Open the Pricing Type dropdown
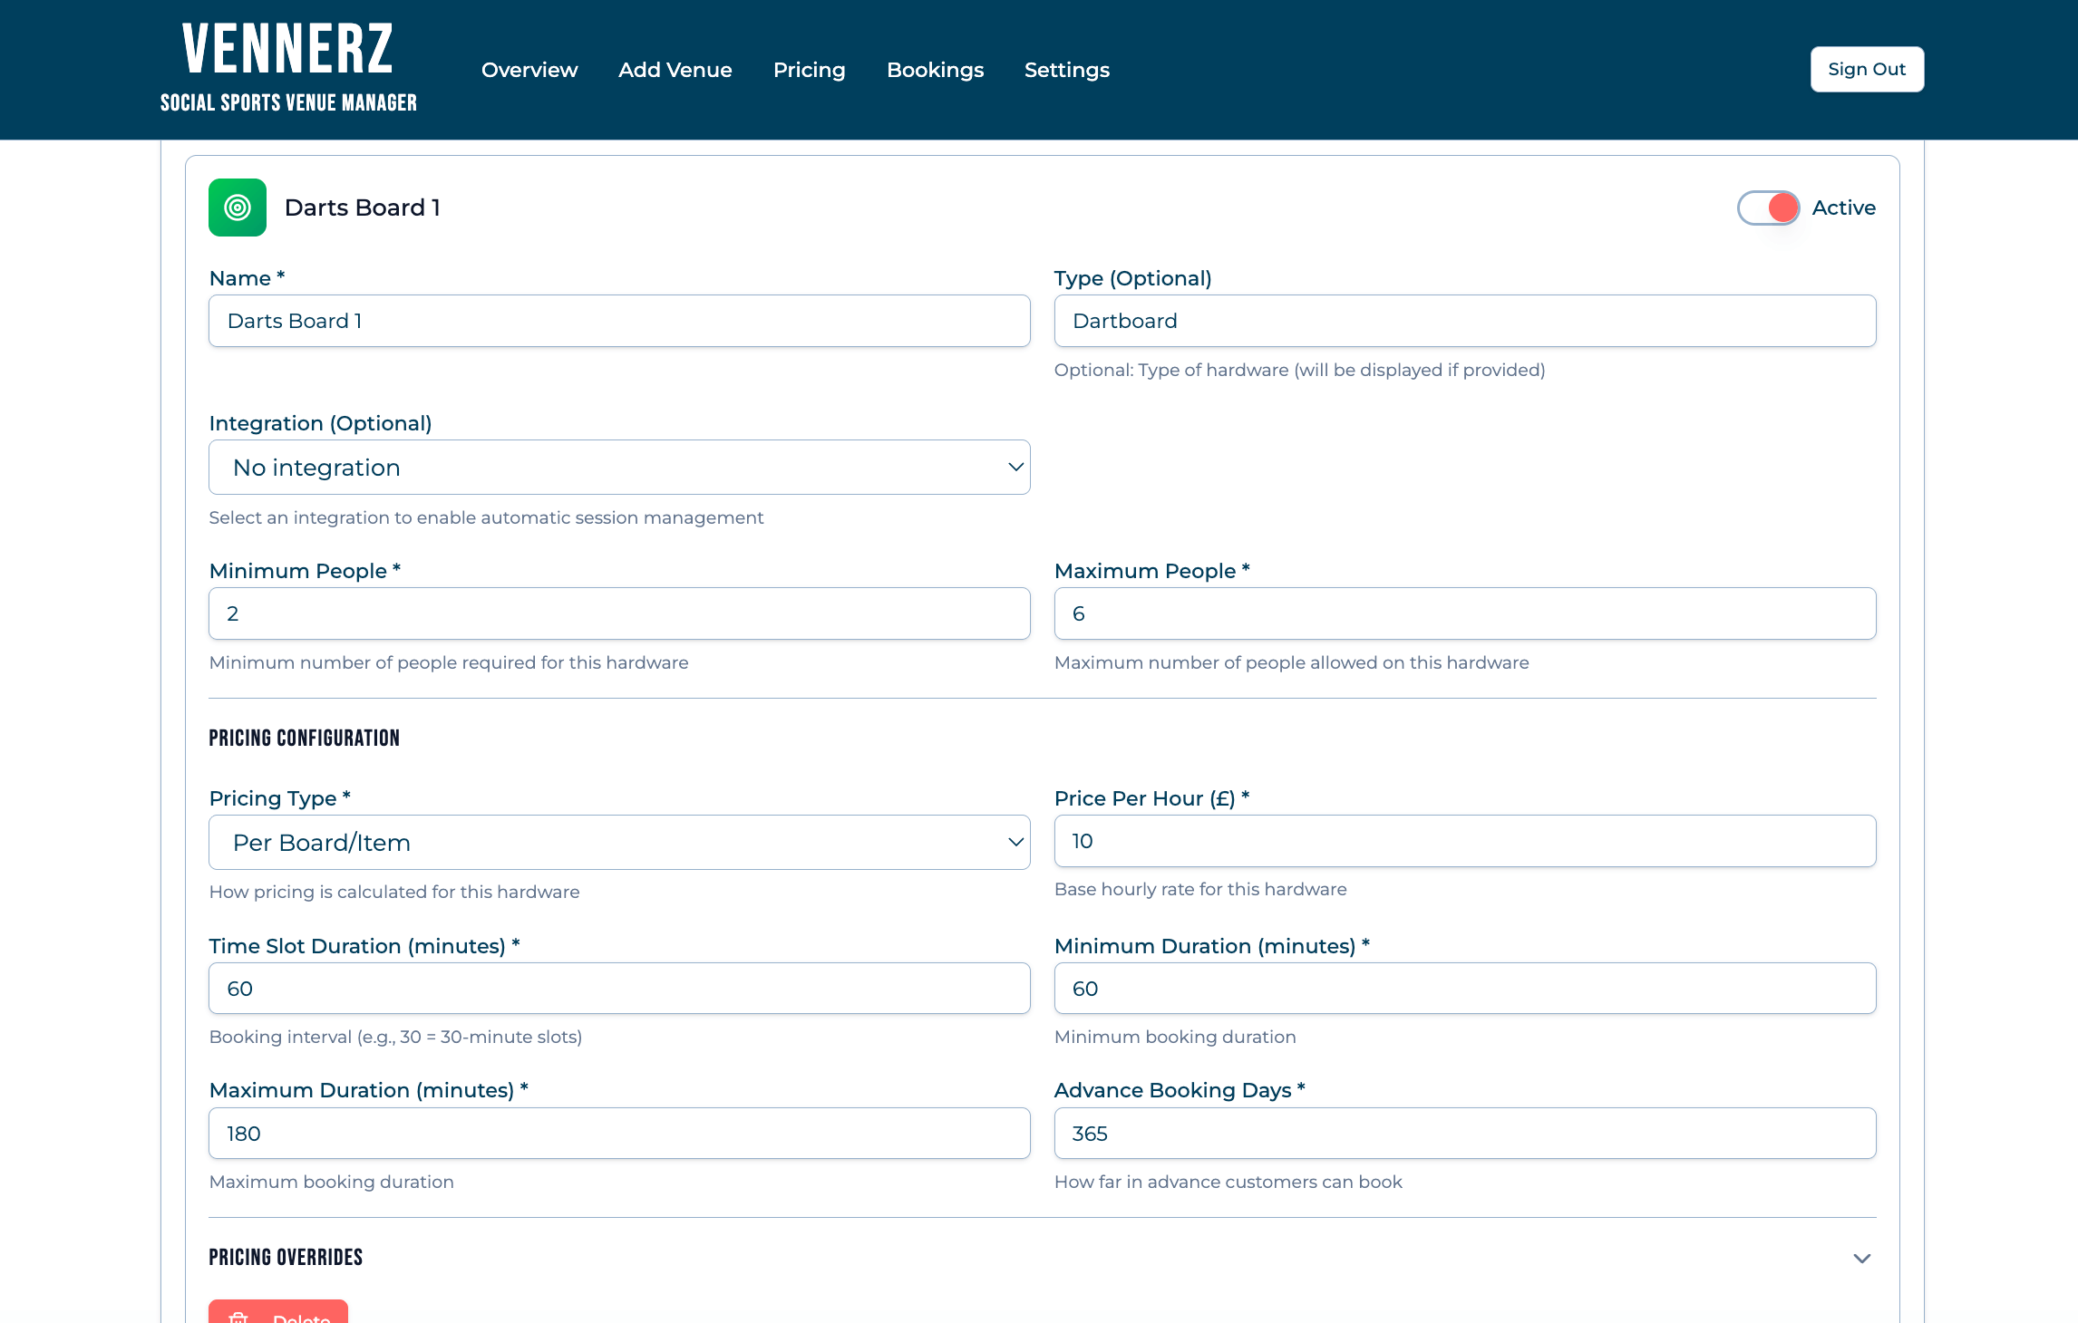The image size is (2078, 1323). pos(619,842)
